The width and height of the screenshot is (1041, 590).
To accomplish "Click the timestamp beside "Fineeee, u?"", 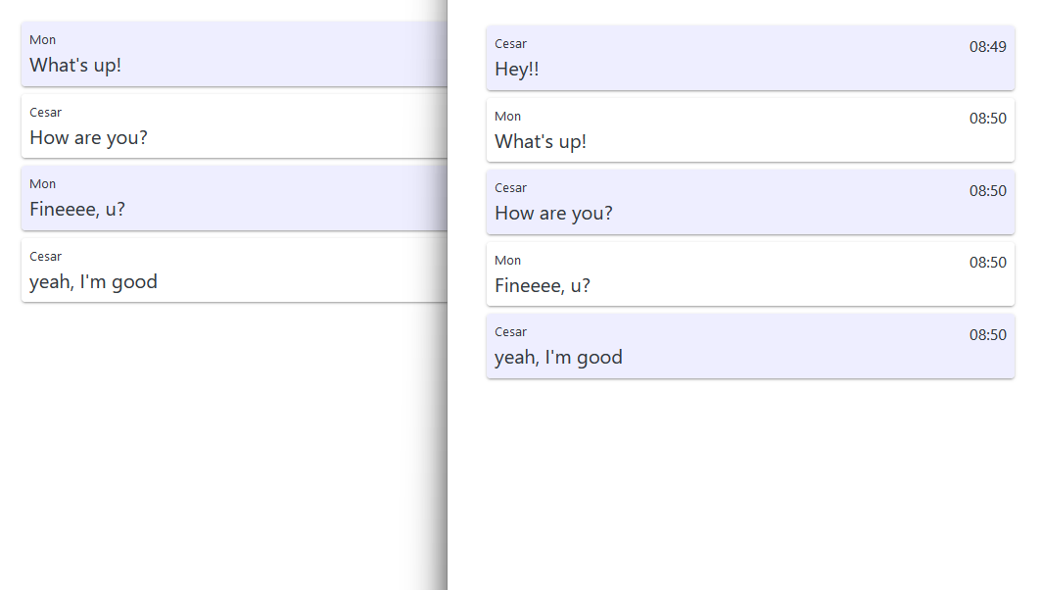I will click(987, 262).
